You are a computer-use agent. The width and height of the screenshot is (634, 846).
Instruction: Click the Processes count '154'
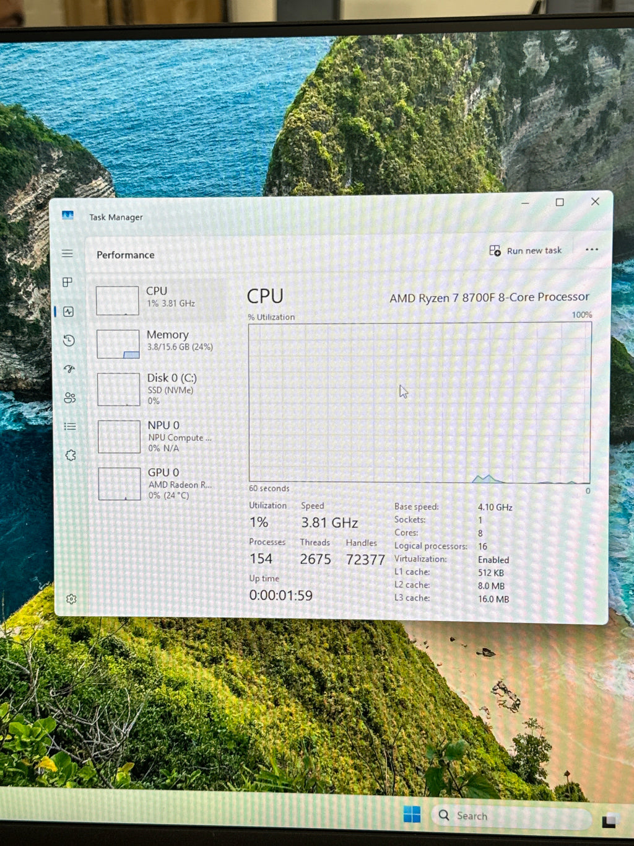click(261, 559)
